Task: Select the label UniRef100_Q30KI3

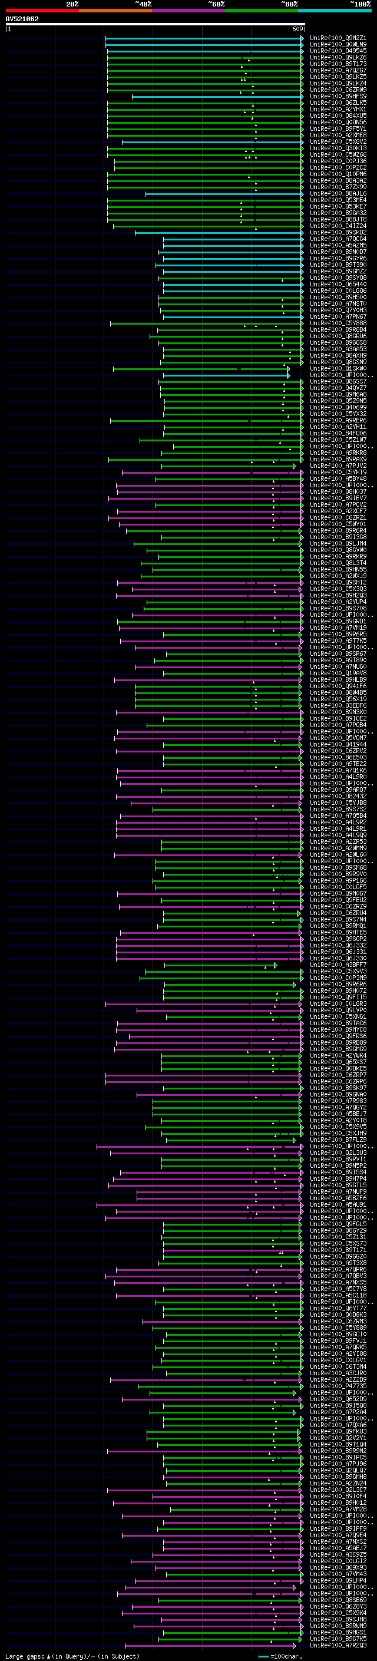Action: tap(338, 148)
